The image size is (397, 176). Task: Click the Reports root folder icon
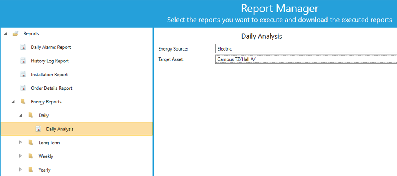[15, 33]
